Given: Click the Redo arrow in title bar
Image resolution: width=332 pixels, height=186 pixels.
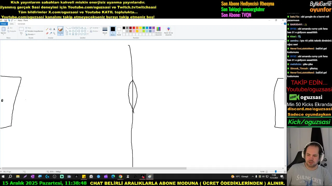Looking at the screenshot, I should coord(12,20).
